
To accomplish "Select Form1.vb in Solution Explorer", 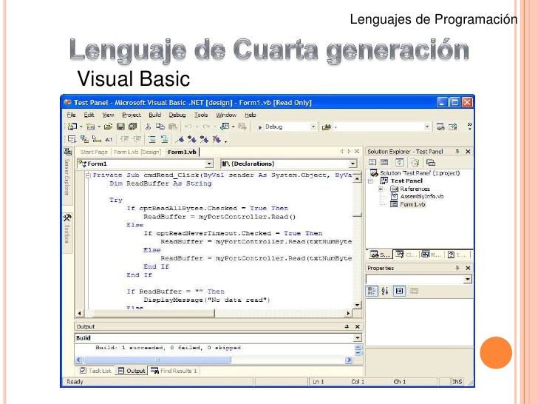I will (x=412, y=204).
